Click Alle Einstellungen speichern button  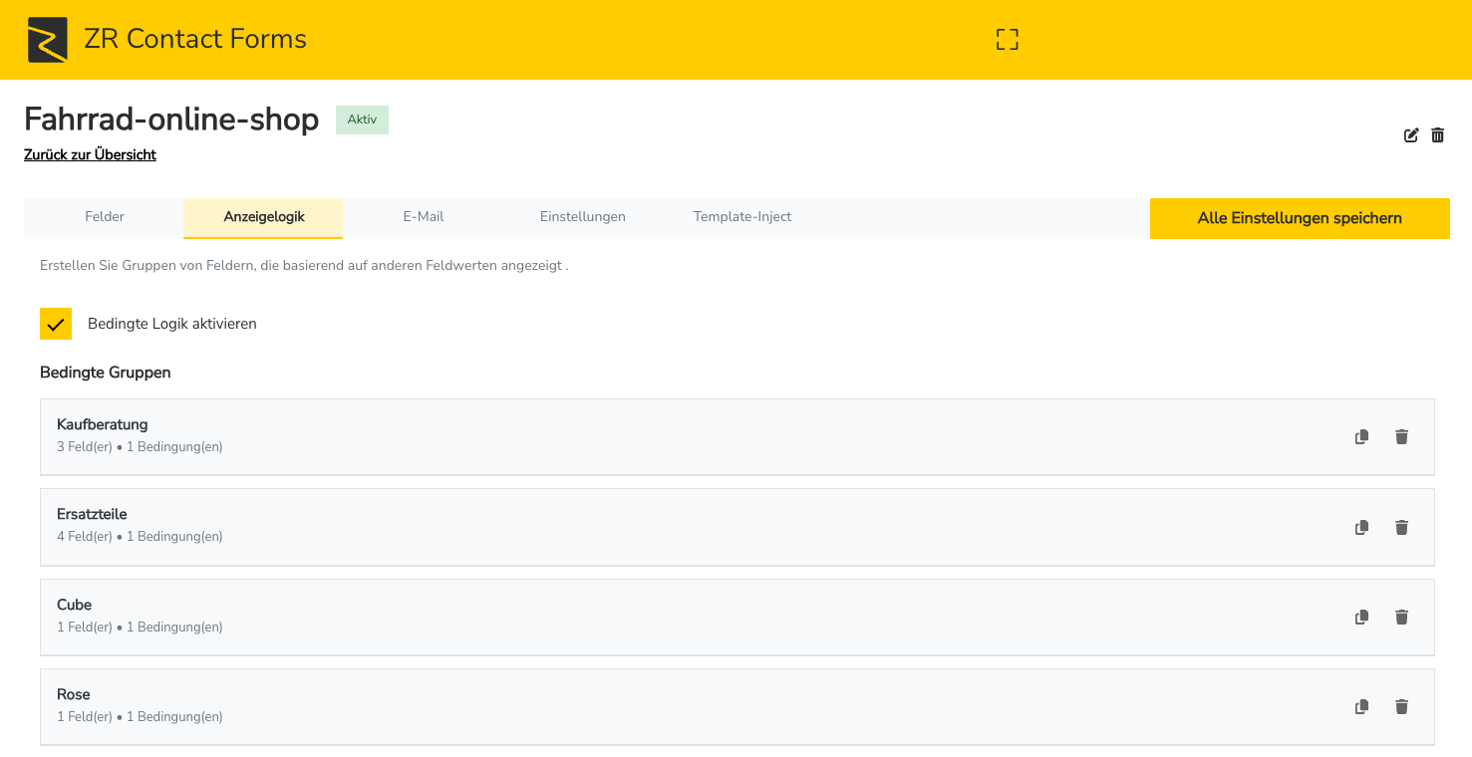(1300, 218)
